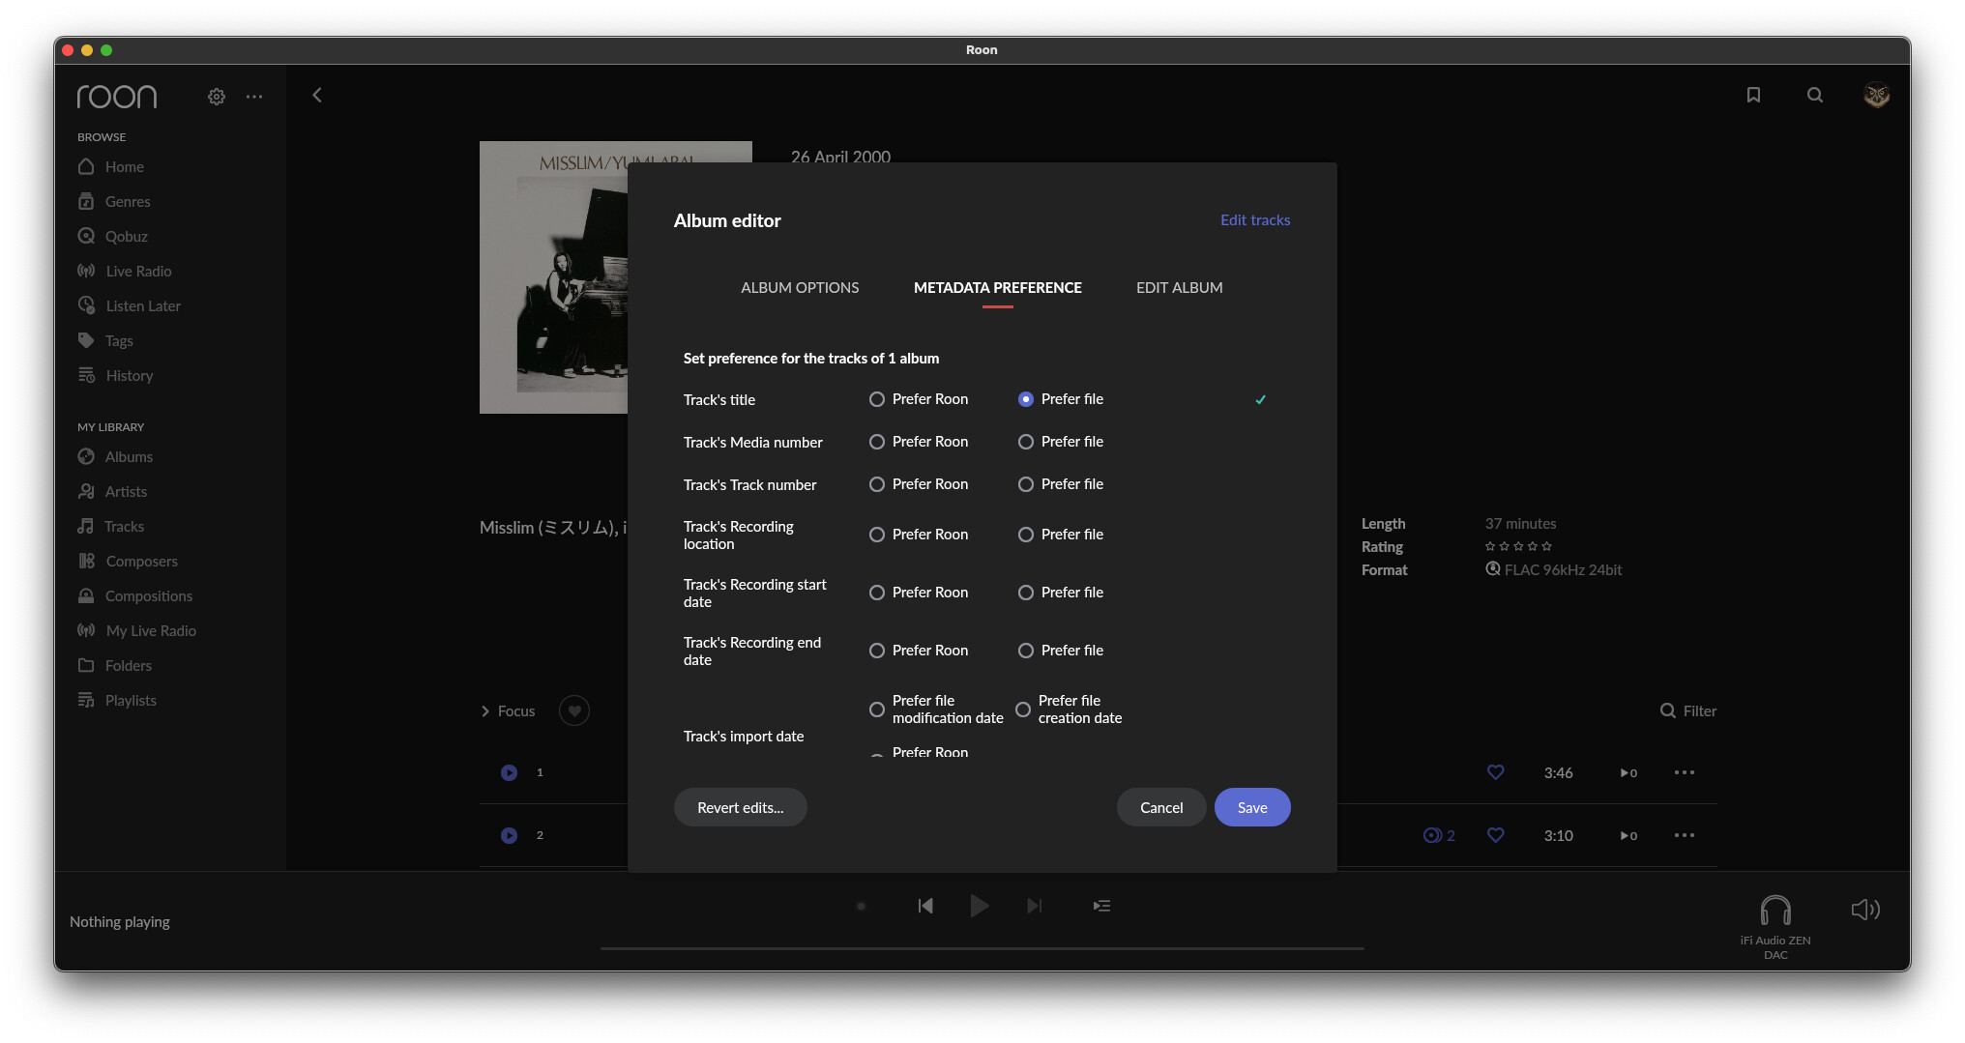This screenshot has width=1965, height=1043.
Task: Open the settings gear icon
Action: [217, 97]
